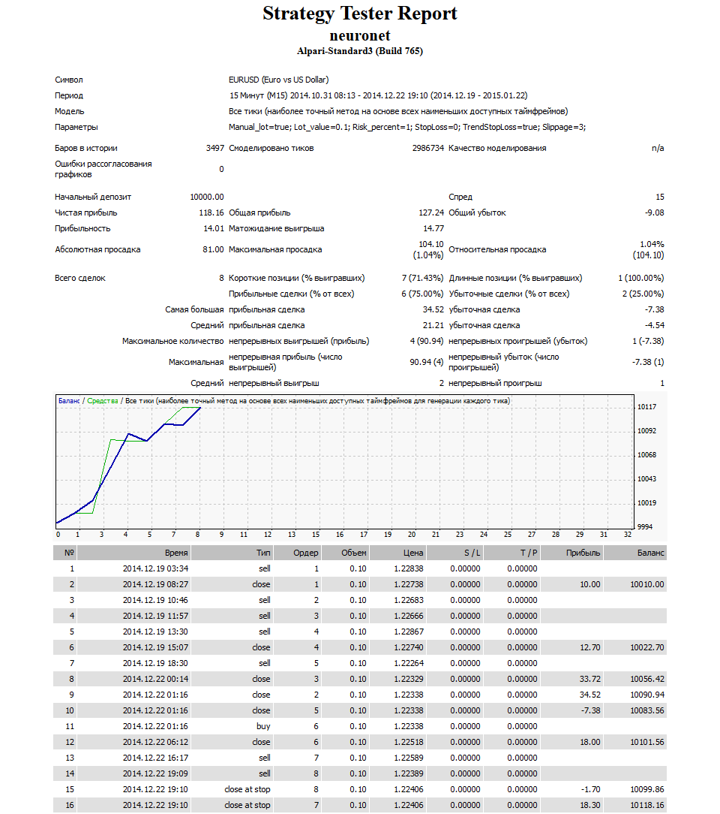
Task: Click relative drawdown value '1.04% (104.10)'
Action: tap(649, 250)
